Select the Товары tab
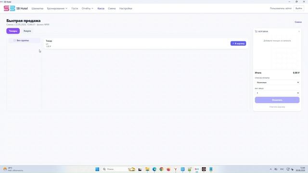308x173 pixels. (x=13, y=31)
